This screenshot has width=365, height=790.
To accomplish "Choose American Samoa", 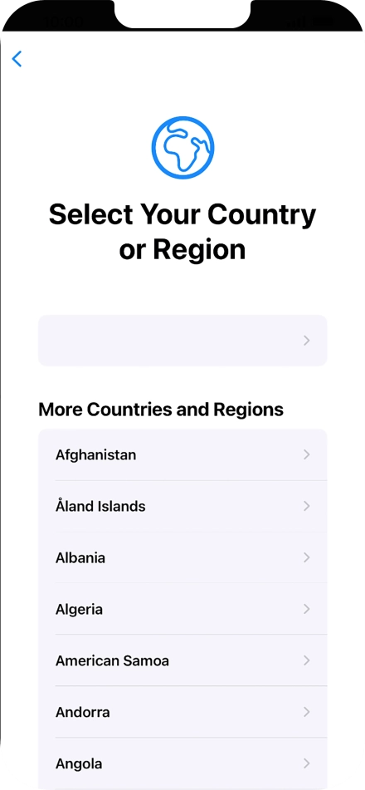I will (x=182, y=660).
